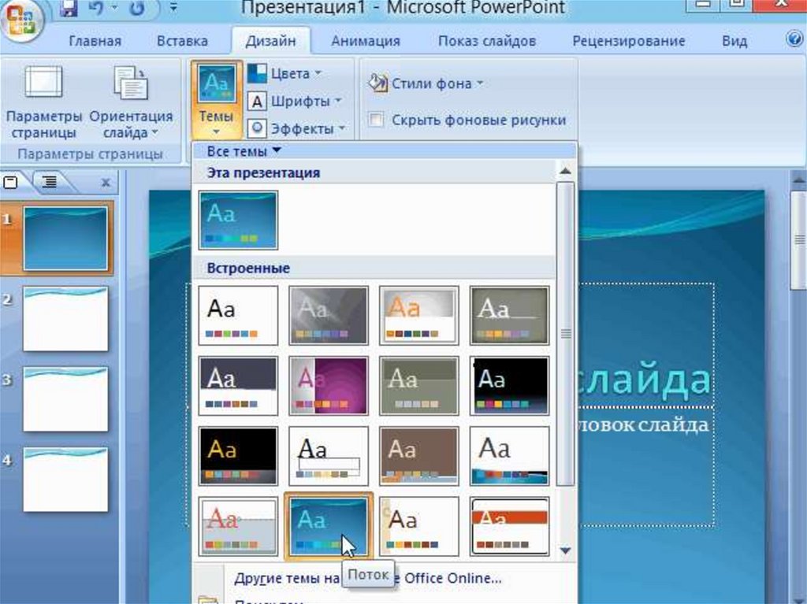Switch to the Главная tab
Screen dimensions: 807x604
(x=95, y=41)
